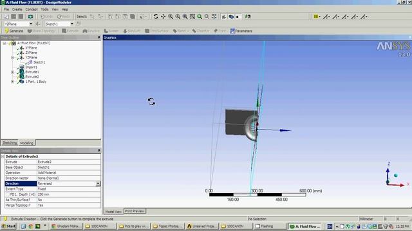Click the Redo toolbar button
The image size is (412, 231).
click(x=64, y=17)
